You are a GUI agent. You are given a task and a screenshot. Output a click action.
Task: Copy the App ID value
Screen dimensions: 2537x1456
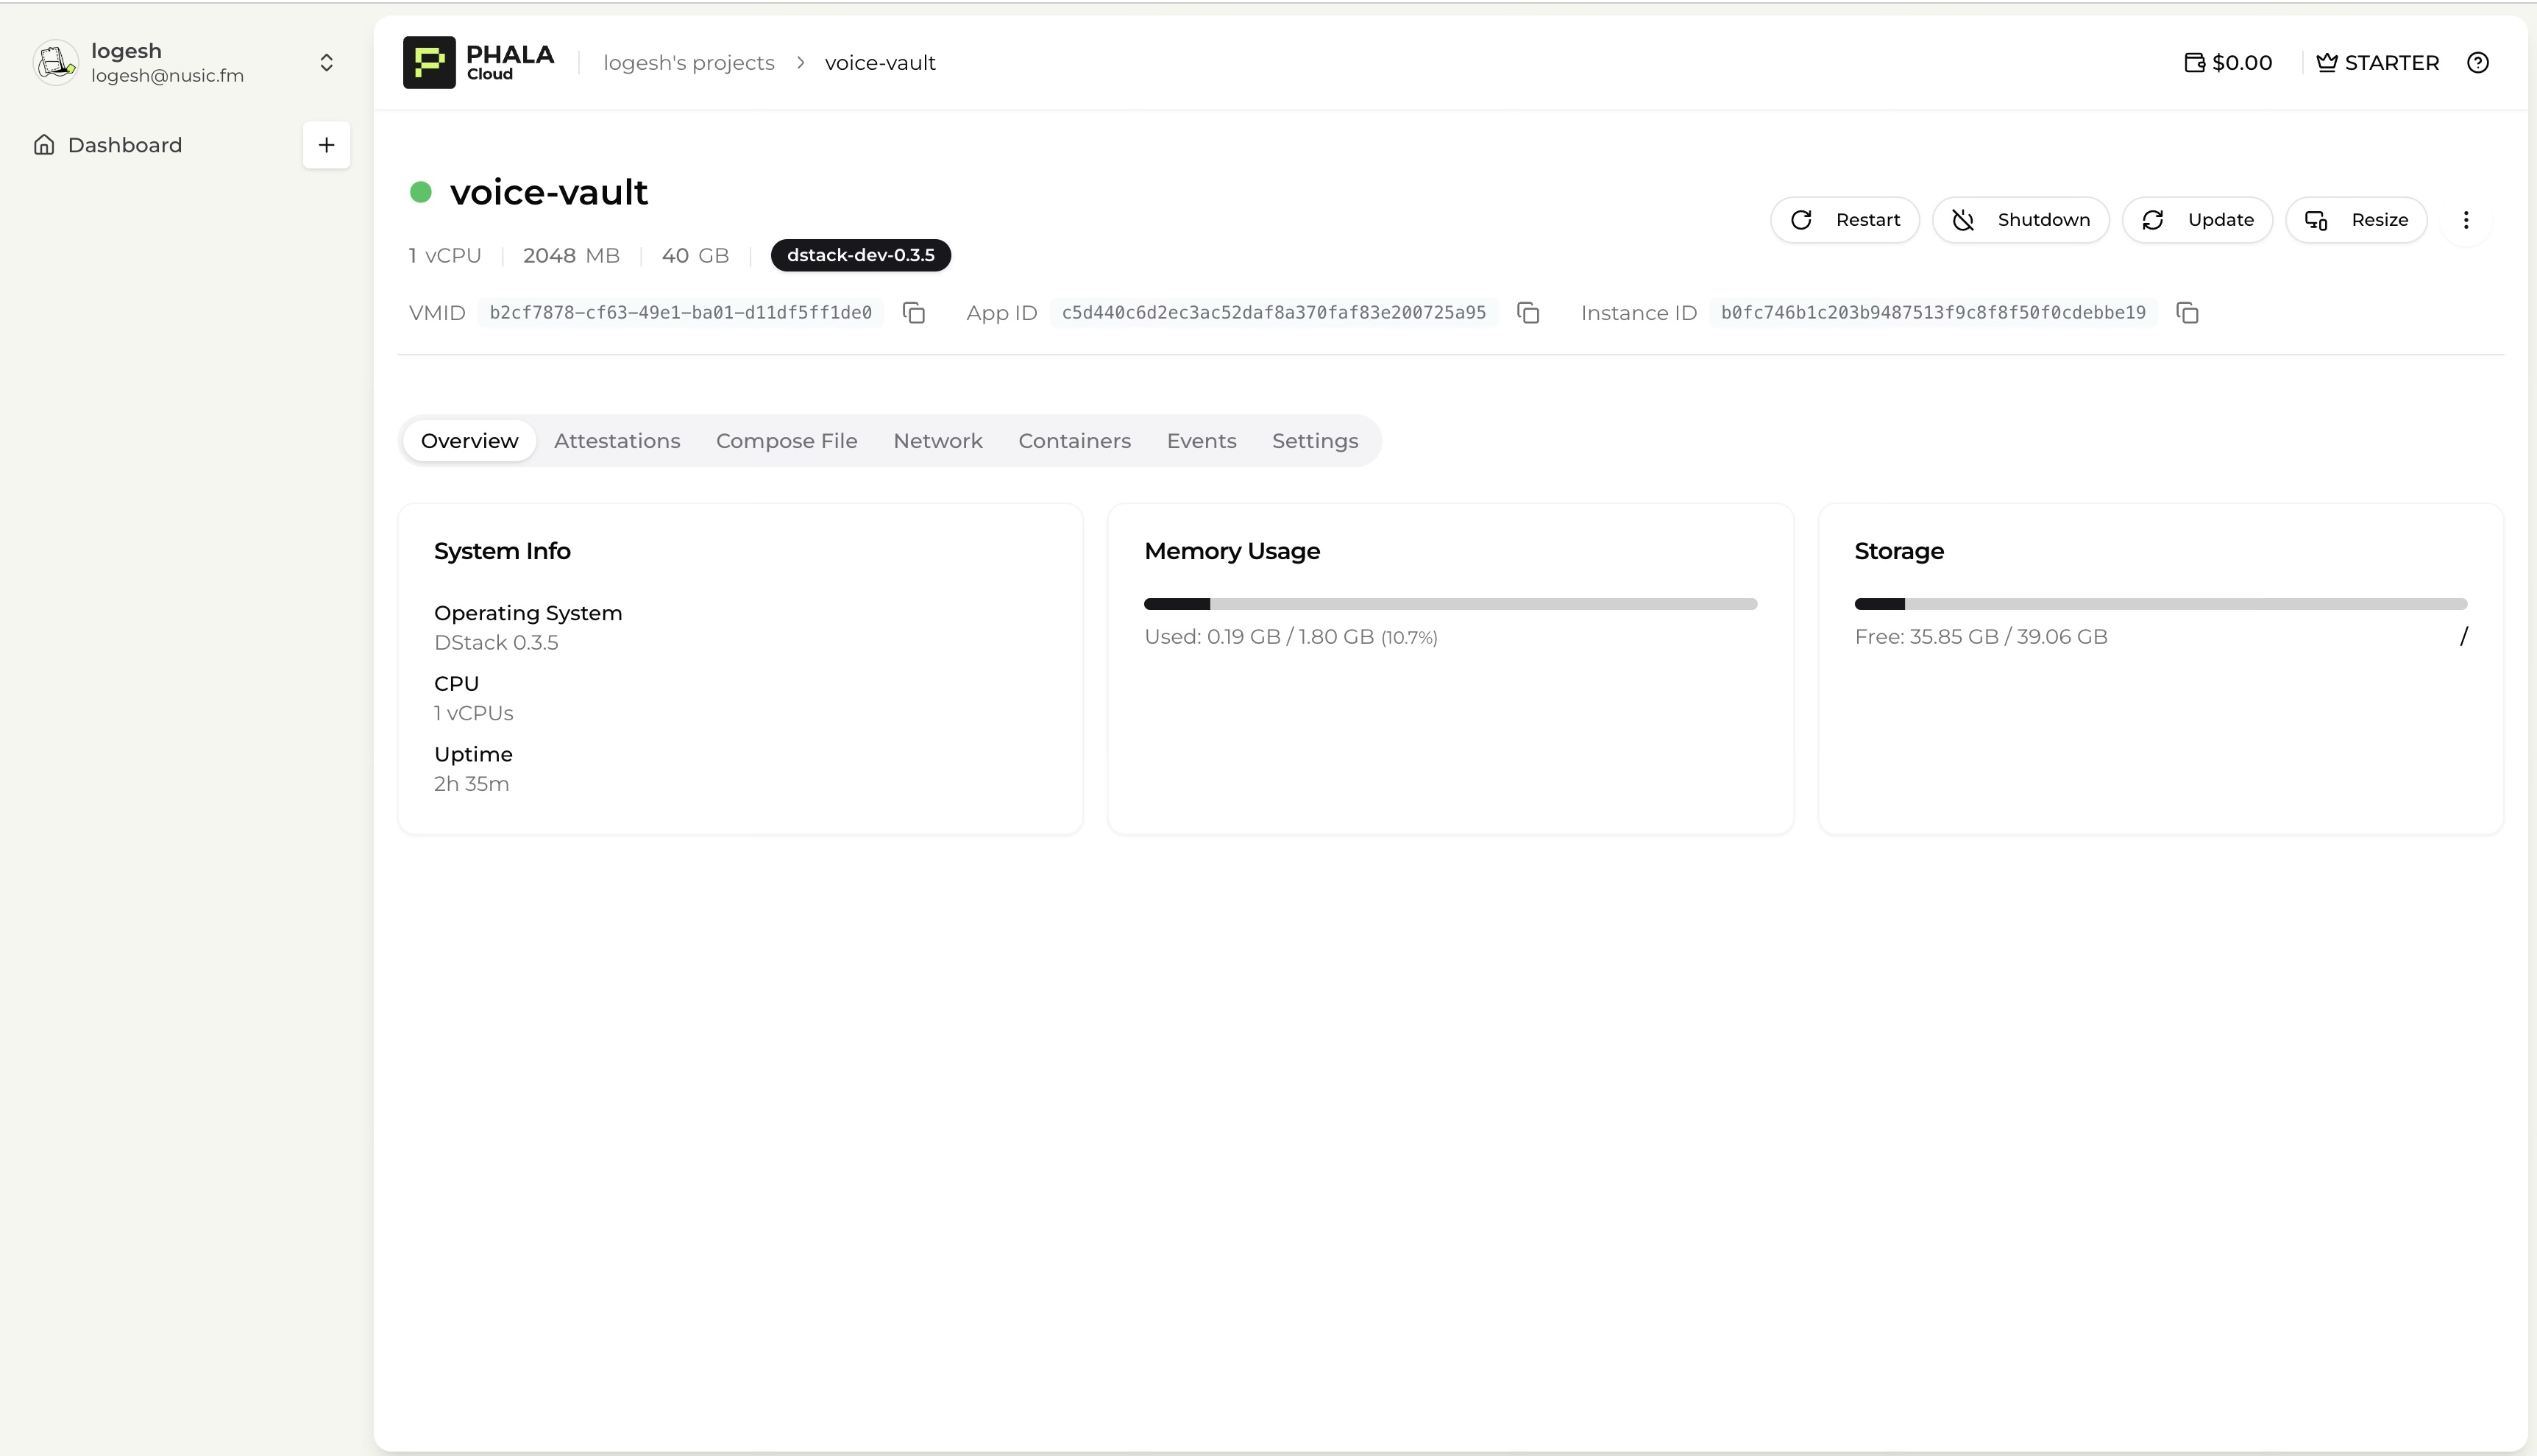pyautogui.click(x=1527, y=313)
